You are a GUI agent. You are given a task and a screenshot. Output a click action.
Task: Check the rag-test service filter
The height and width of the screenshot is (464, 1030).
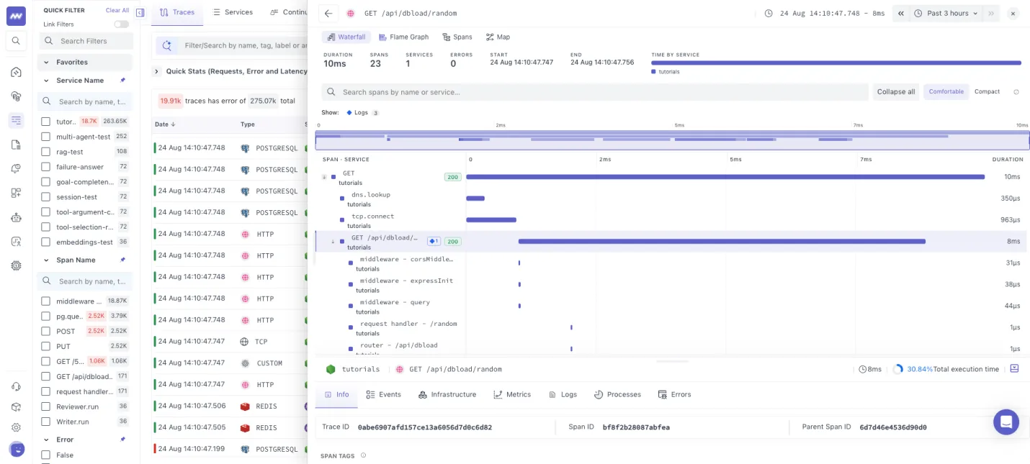tap(46, 152)
